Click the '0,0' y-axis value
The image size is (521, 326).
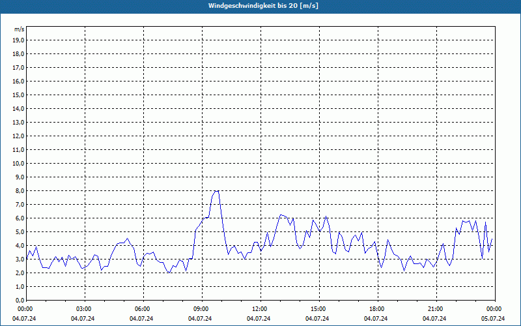click(x=20, y=300)
